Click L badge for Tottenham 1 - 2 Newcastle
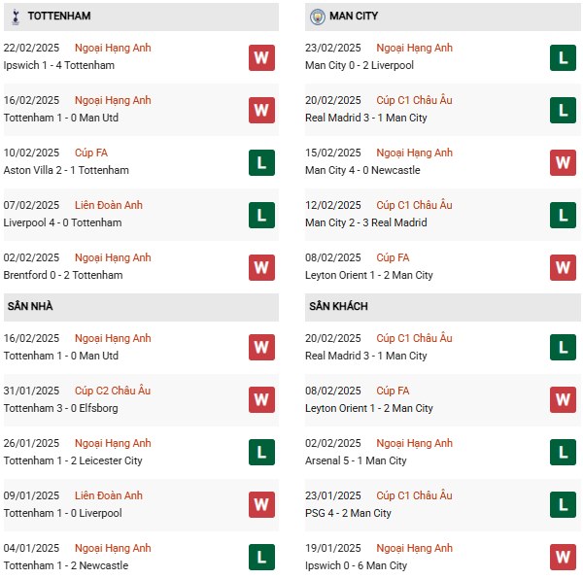This screenshot has width=583, height=579. click(261, 558)
